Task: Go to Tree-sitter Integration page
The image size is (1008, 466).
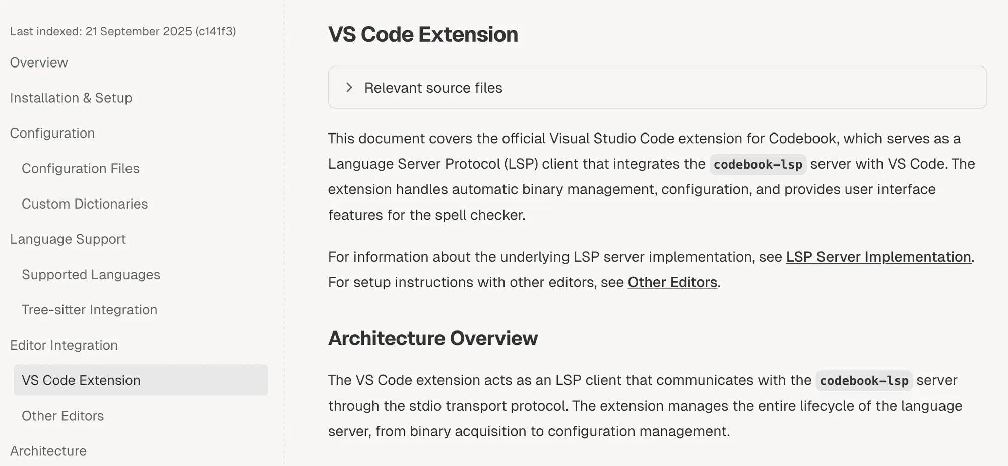Action: (89, 309)
